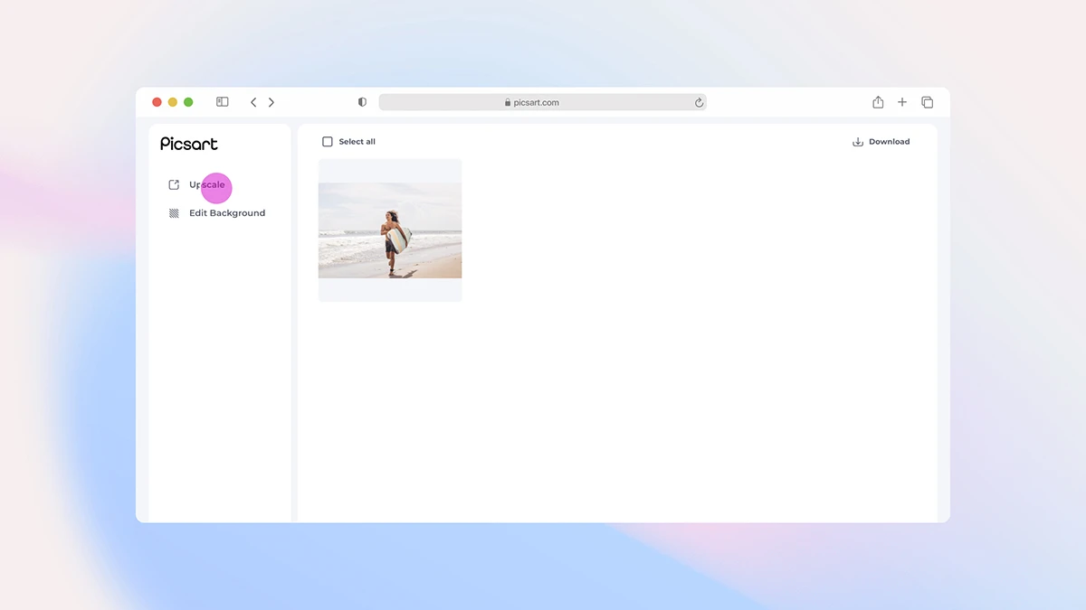The image size is (1086, 610).
Task: Check the box to select all images
Action: (327, 141)
